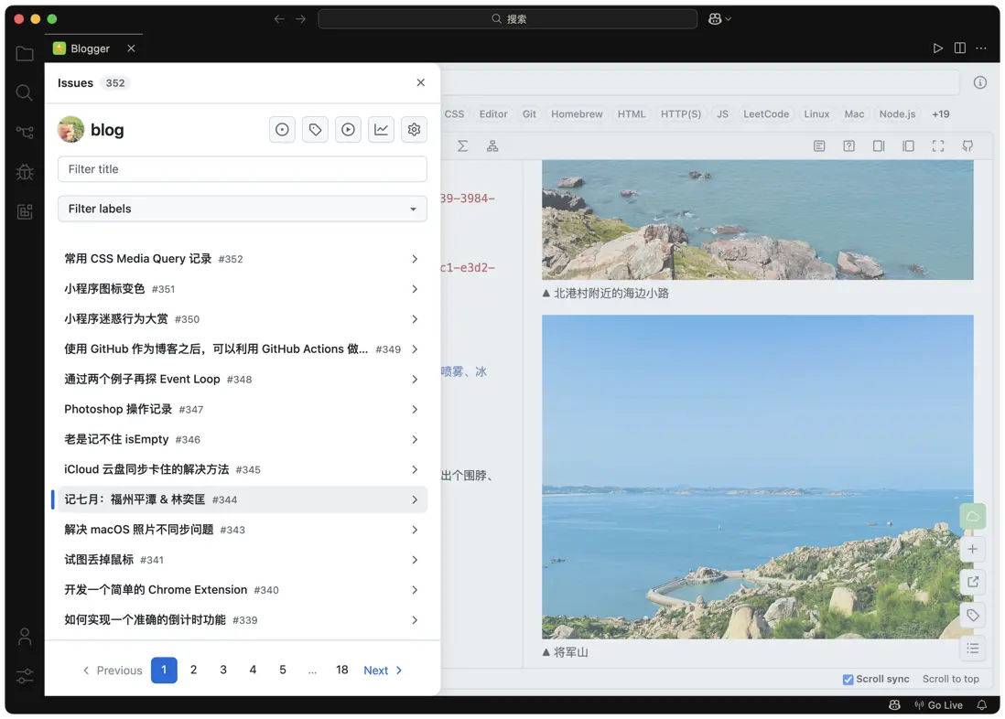
Task: Click the labels tag icon in Issues panel
Action: click(315, 130)
